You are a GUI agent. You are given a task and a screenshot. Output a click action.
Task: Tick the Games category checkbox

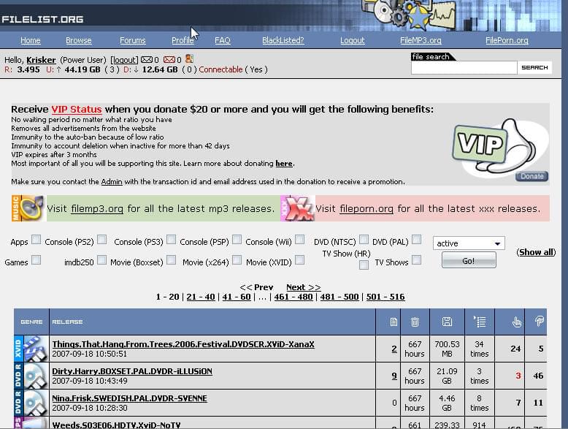tap(36, 260)
